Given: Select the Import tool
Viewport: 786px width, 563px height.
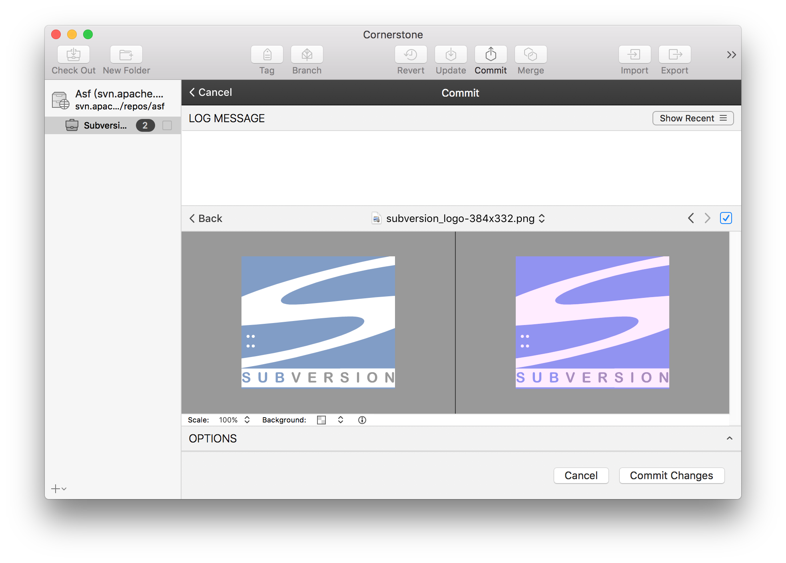Looking at the screenshot, I should pyautogui.click(x=634, y=59).
